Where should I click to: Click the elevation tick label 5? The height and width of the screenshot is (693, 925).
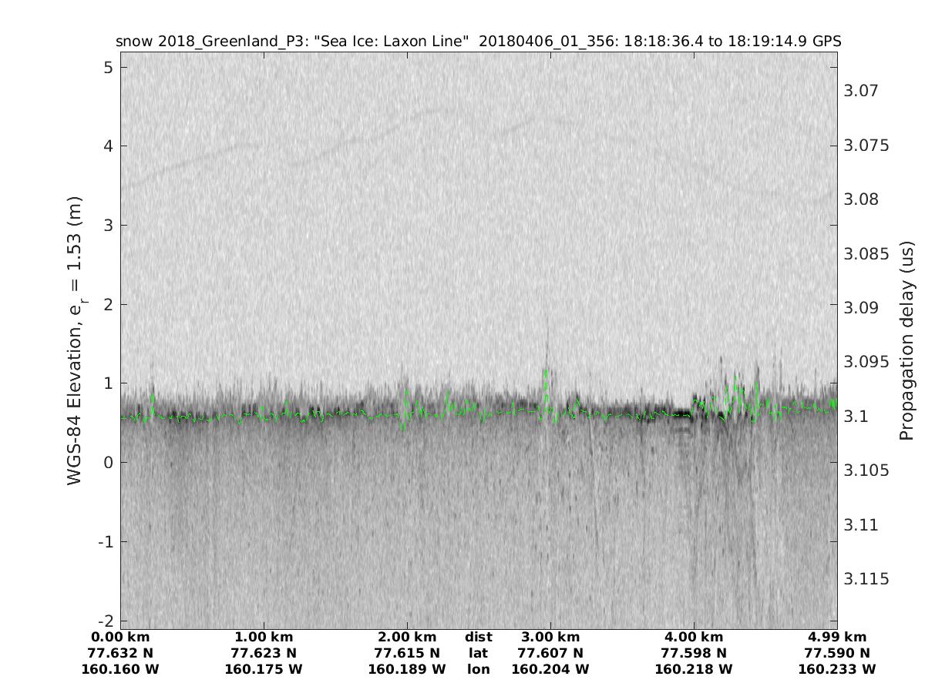pos(109,67)
